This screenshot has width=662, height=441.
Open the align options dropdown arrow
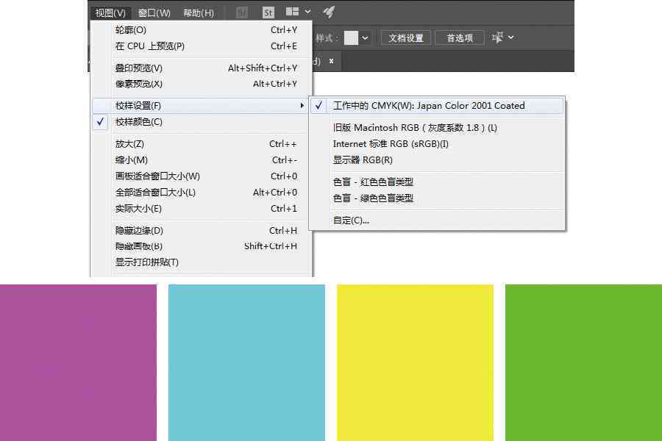click(511, 37)
